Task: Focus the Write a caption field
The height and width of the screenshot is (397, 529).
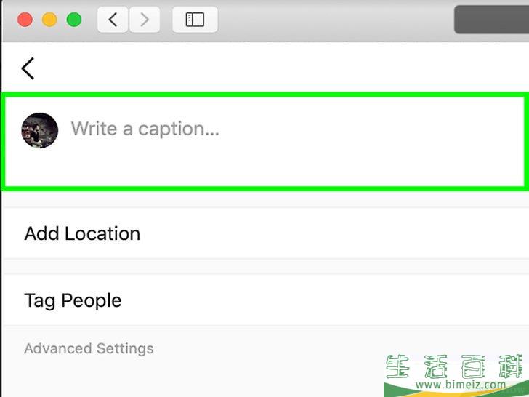Action: pyautogui.click(x=264, y=142)
